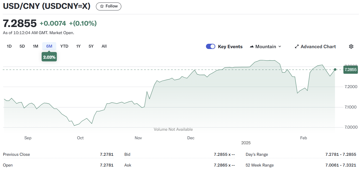
Task: Click the Key Events label text
Action: click(x=230, y=47)
